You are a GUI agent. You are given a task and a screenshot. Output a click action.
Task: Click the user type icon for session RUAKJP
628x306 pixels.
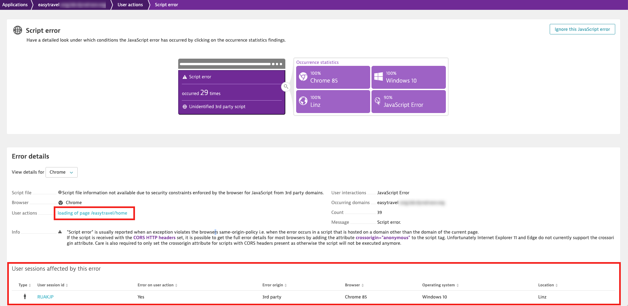click(25, 296)
